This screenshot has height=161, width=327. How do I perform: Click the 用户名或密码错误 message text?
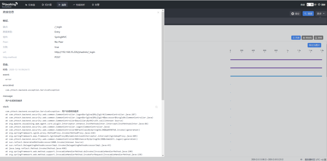[14, 101]
